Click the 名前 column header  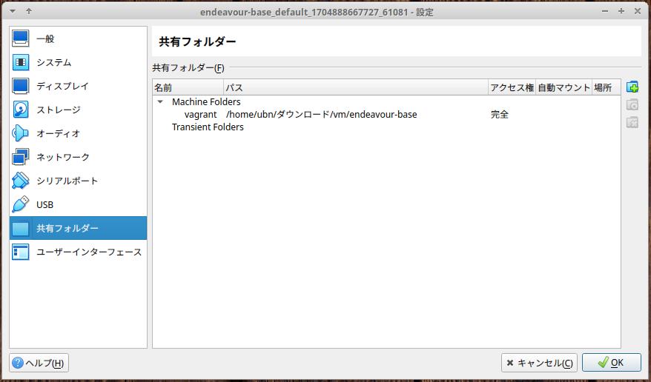point(188,87)
